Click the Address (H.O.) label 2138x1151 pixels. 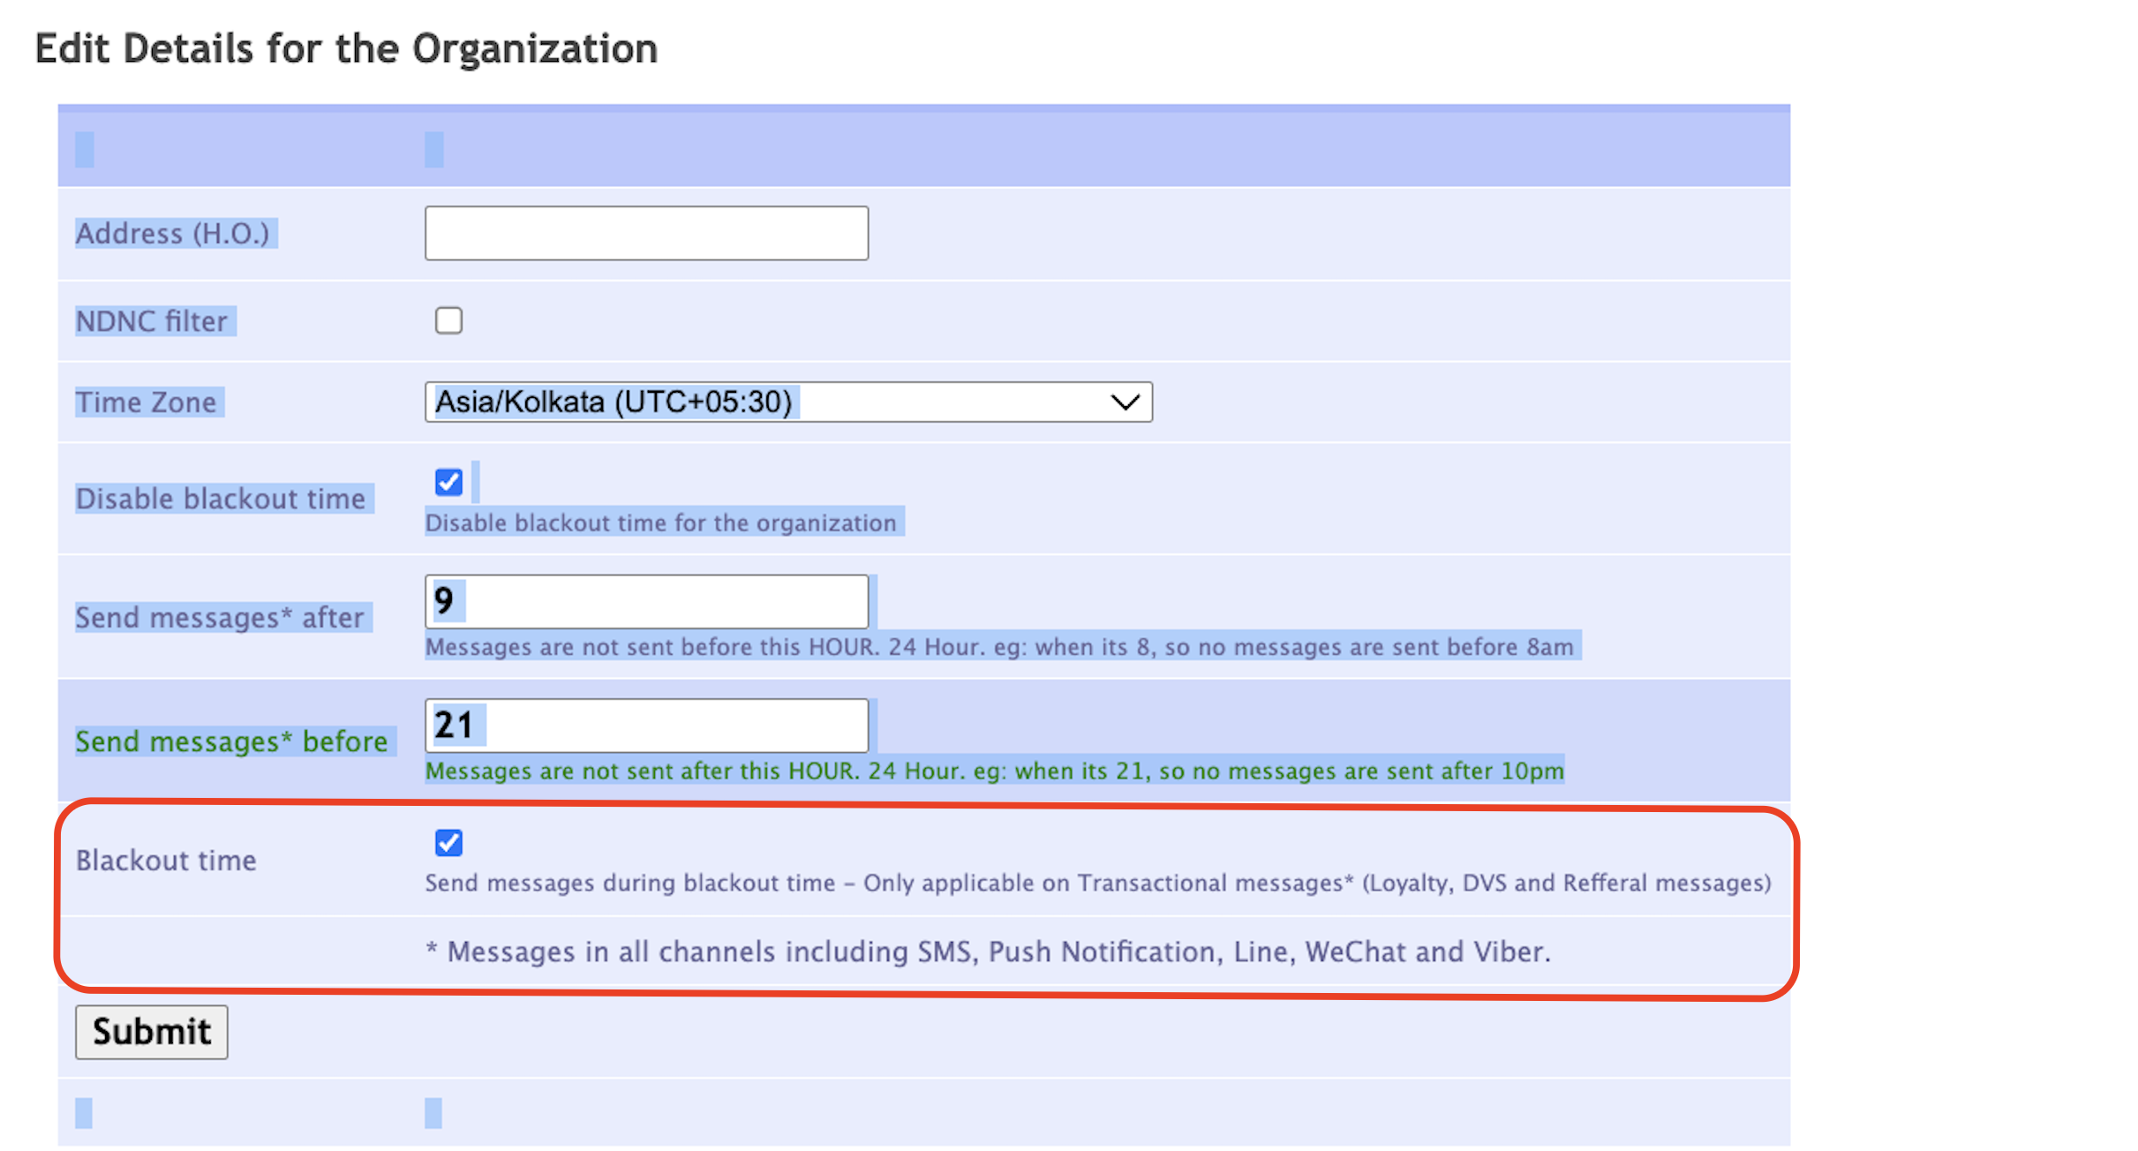click(x=173, y=233)
